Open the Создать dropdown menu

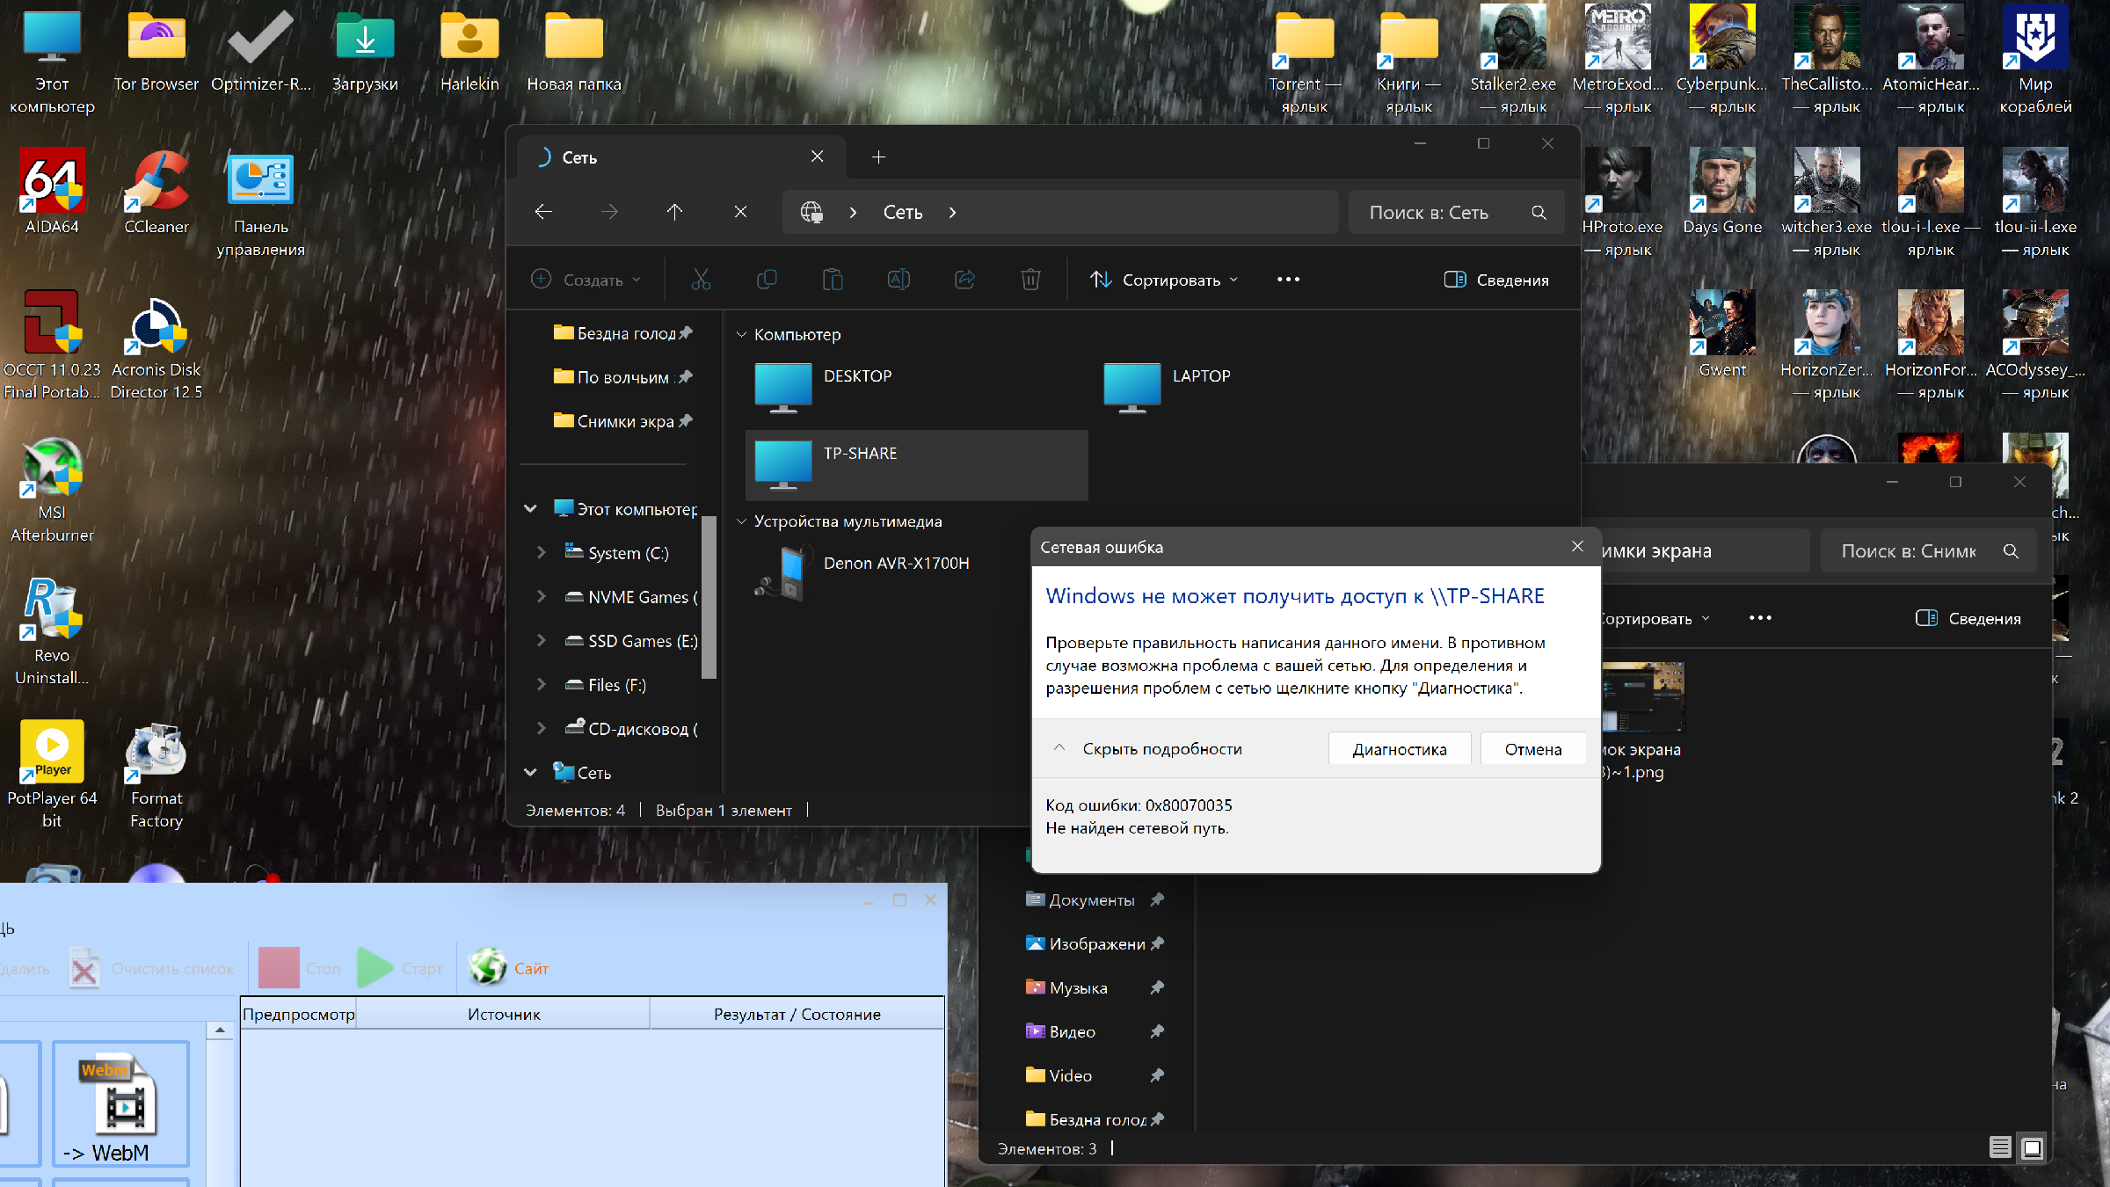(586, 280)
